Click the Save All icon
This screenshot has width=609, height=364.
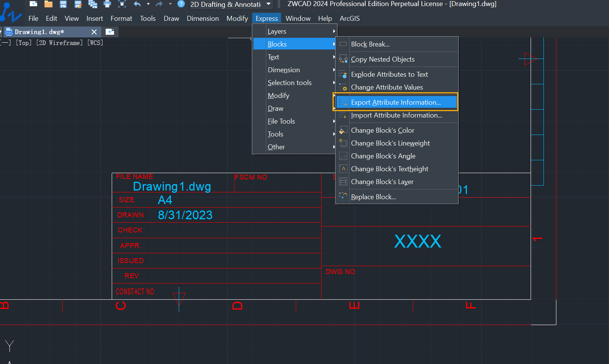tap(93, 4)
